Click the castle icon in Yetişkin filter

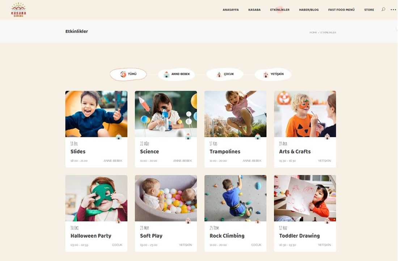(266, 74)
